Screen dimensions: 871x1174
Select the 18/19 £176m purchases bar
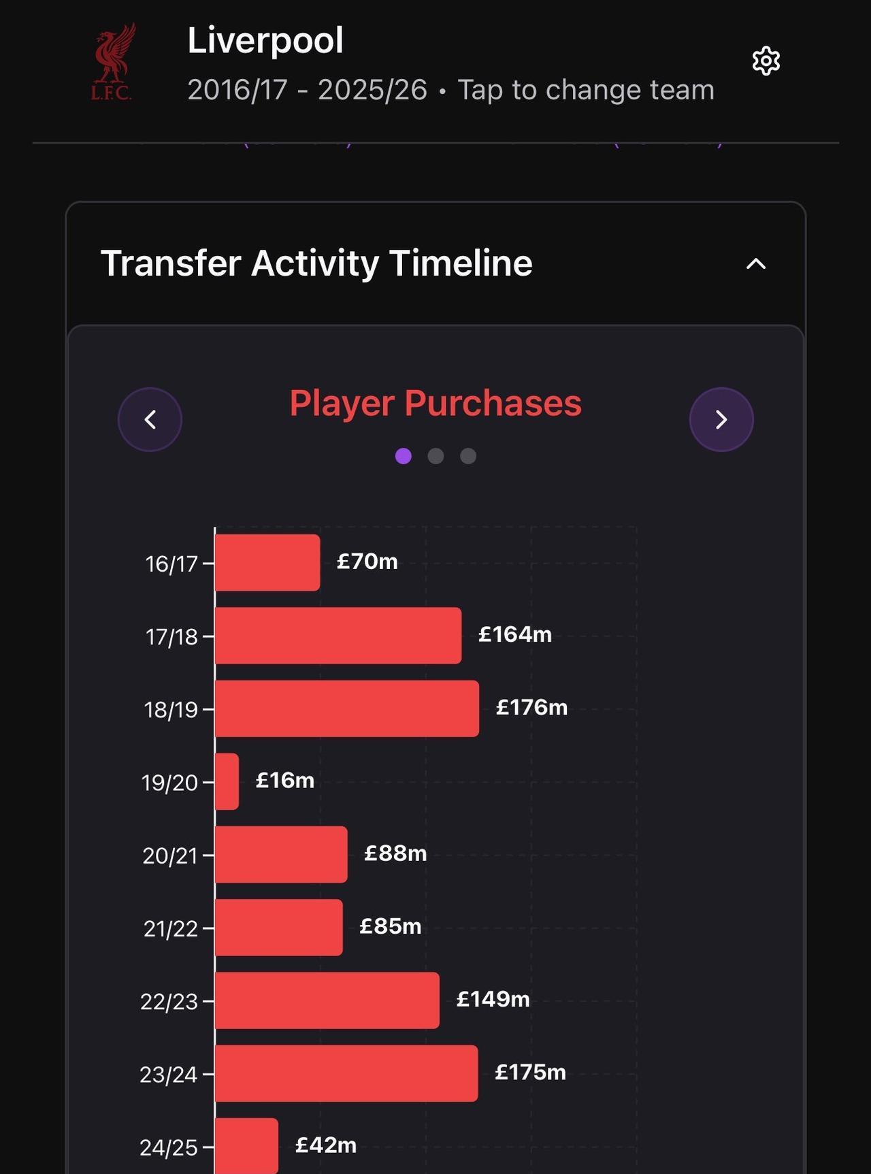click(347, 708)
